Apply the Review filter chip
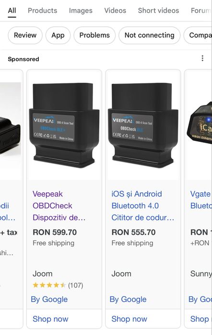The image size is (212, 335). pyautogui.click(x=25, y=35)
